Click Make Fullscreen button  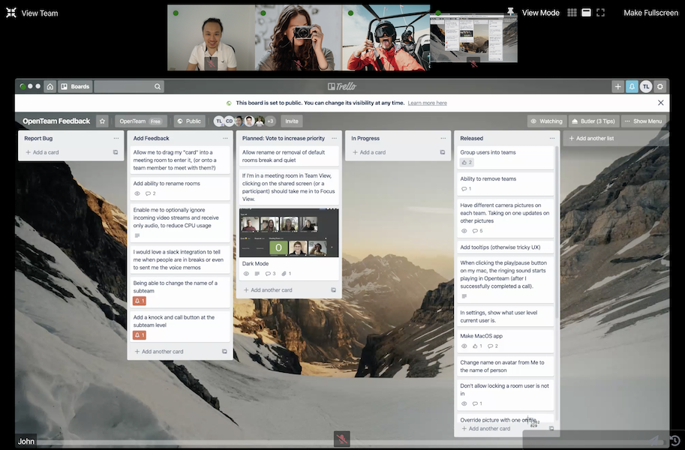point(650,13)
